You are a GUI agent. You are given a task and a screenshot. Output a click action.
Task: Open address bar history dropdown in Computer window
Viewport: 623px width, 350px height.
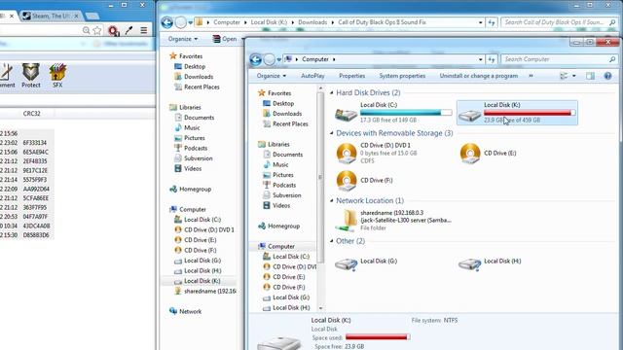pos(480,59)
